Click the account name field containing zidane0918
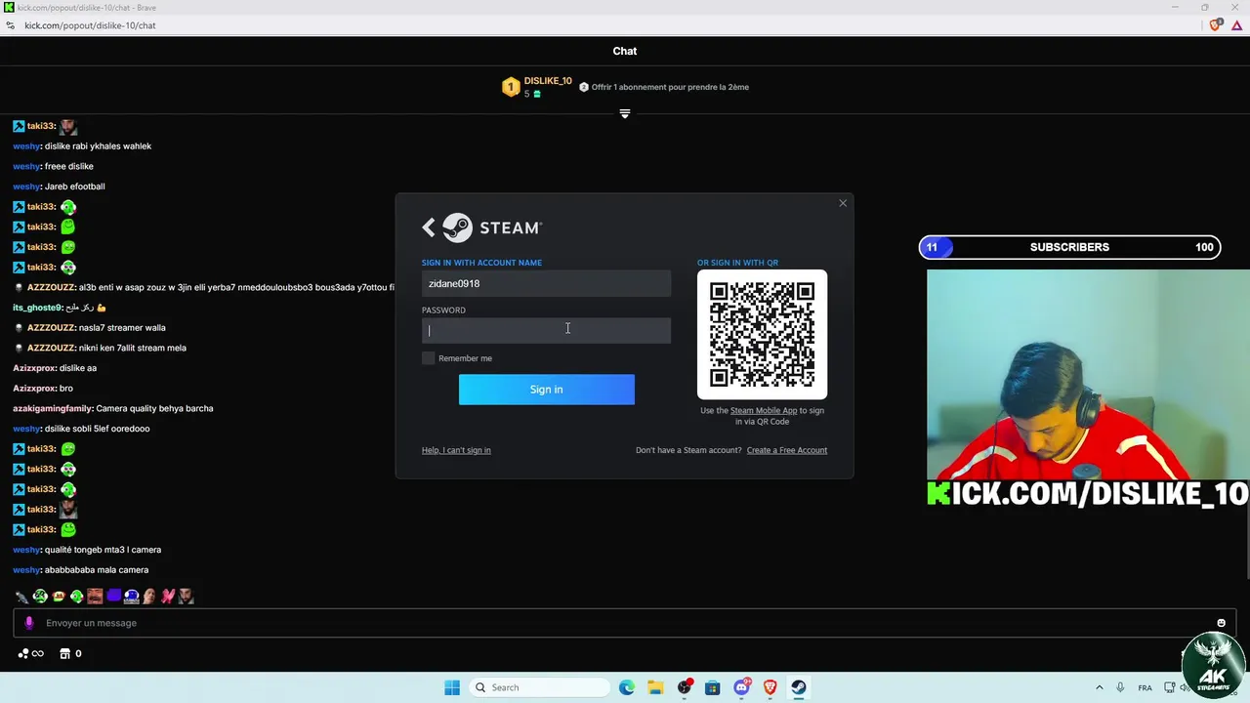This screenshot has height=703, width=1250. (x=546, y=283)
